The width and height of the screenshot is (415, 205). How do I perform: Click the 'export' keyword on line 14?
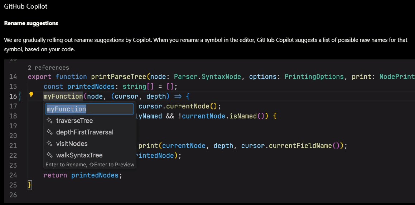click(x=40, y=77)
